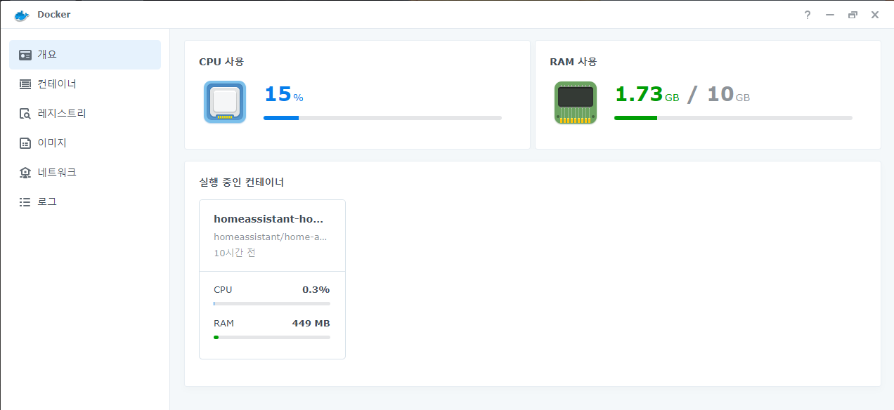Click the Docker window title text
This screenshot has height=410, width=894.
tap(54, 15)
